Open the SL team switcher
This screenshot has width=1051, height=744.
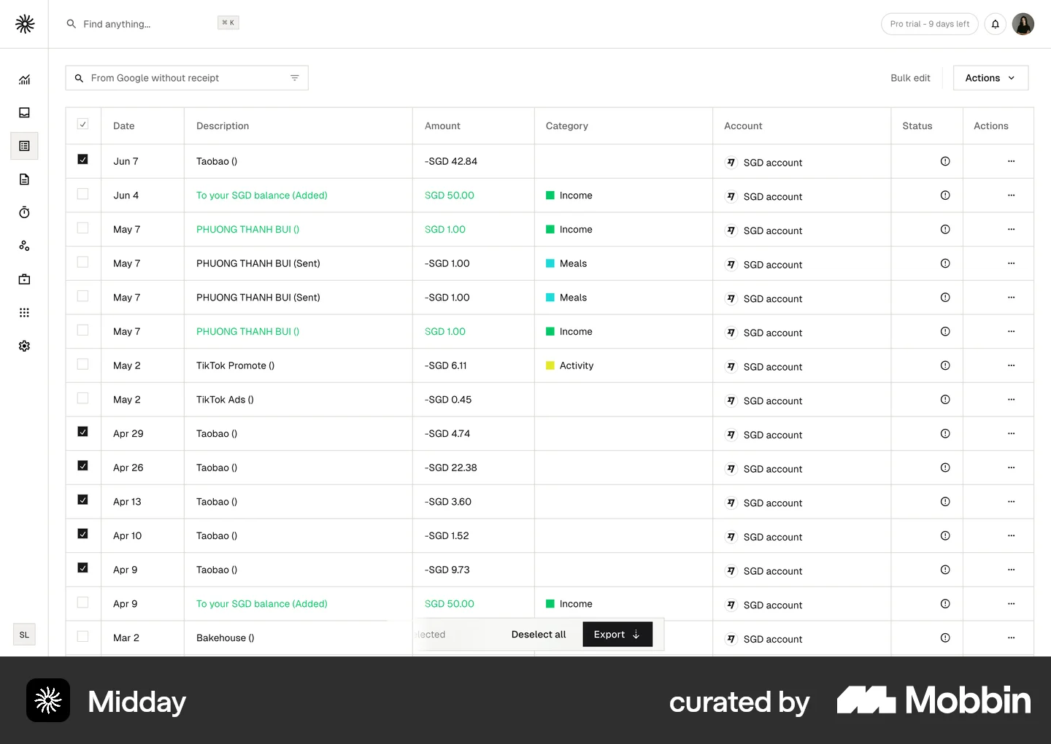pyautogui.click(x=24, y=635)
